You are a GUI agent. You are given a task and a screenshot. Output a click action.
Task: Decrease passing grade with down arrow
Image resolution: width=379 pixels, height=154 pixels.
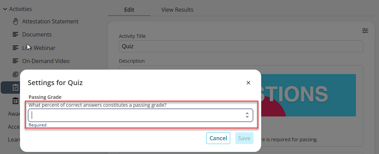click(247, 117)
